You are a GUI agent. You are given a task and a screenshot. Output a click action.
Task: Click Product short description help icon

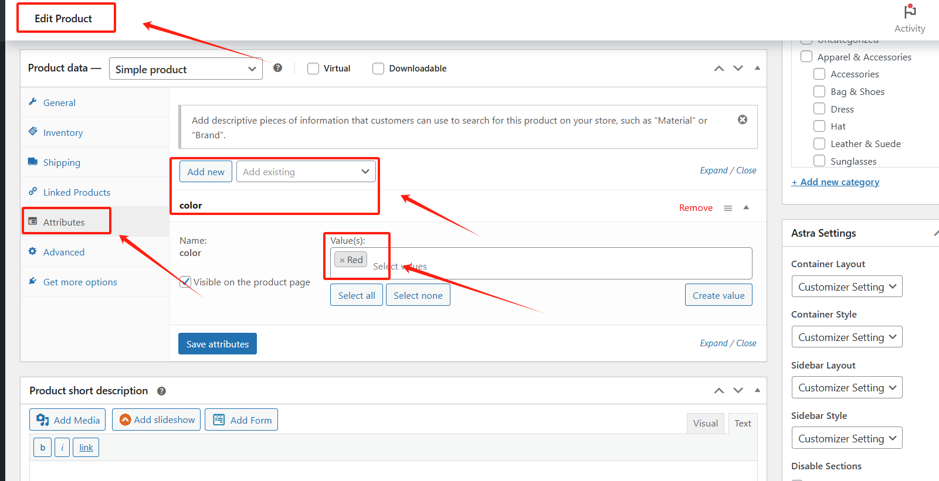pos(161,391)
